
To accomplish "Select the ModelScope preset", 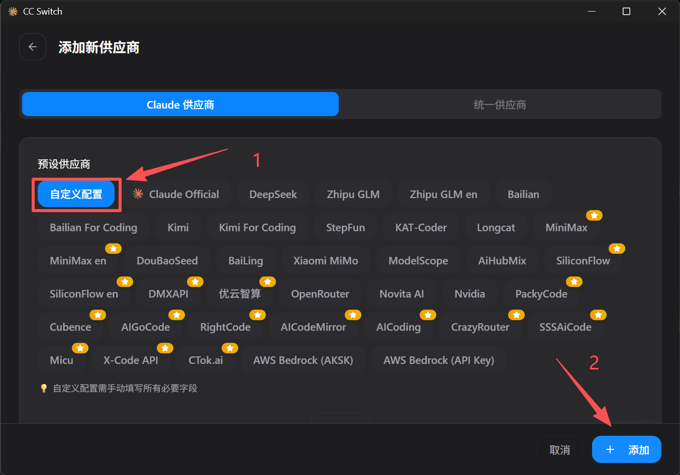I will tap(418, 260).
